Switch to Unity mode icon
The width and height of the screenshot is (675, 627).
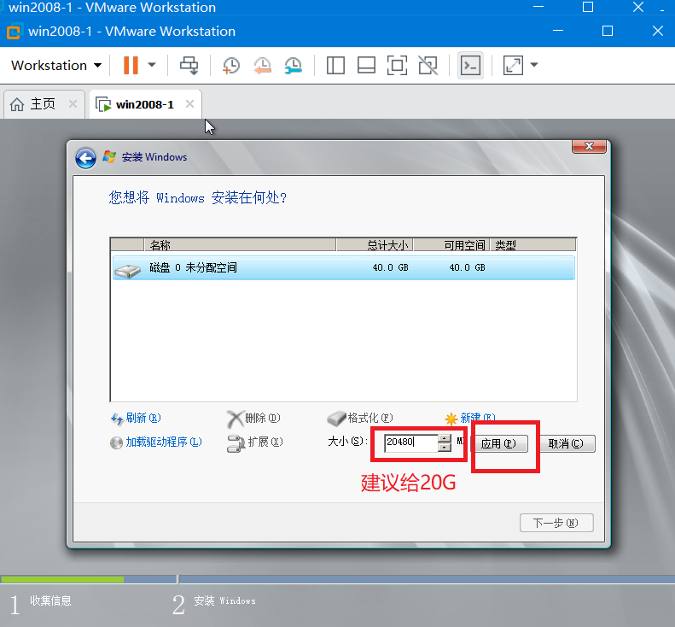(x=428, y=66)
